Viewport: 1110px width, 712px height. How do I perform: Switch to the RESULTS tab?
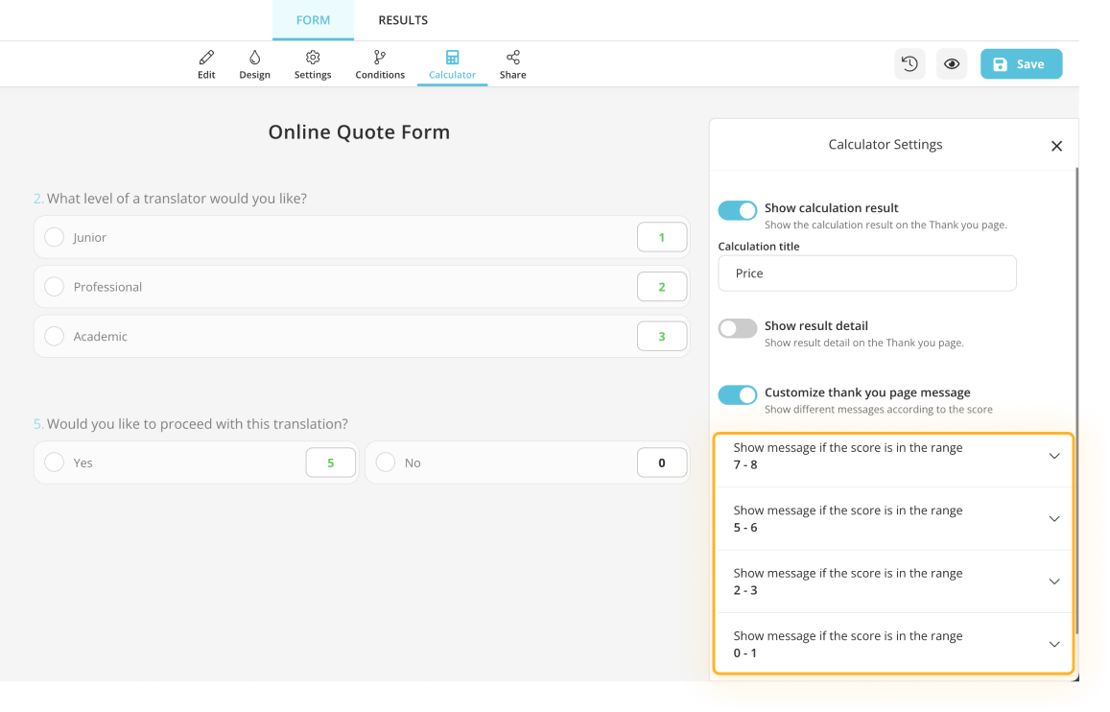[403, 20]
